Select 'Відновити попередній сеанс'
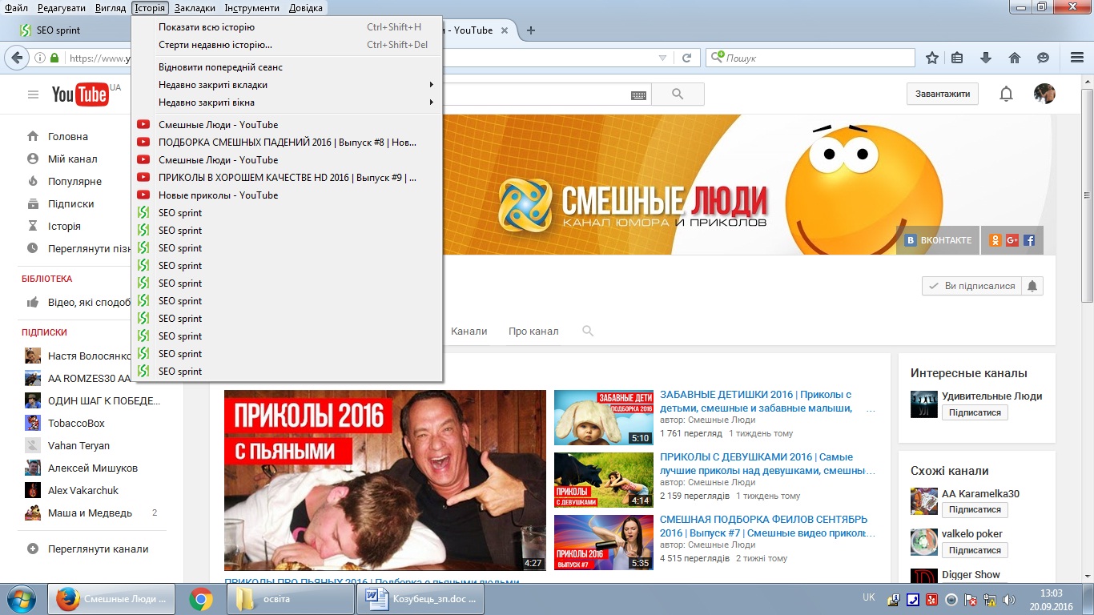This screenshot has height=615, width=1094. pos(288,67)
